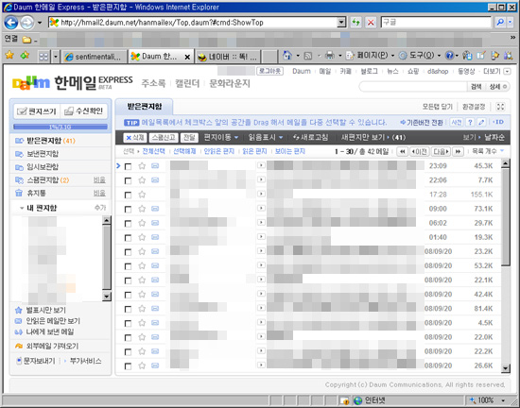This screenshot has width=520, height=408.
Task: Open the 더보기 services dropdown
Action: (x=496, y=71)
